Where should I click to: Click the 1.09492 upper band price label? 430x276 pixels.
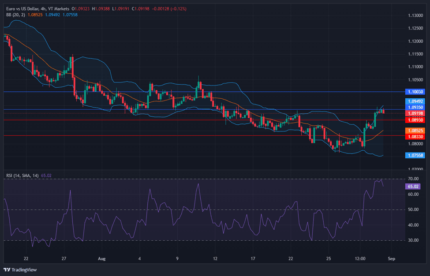point(415,101)
